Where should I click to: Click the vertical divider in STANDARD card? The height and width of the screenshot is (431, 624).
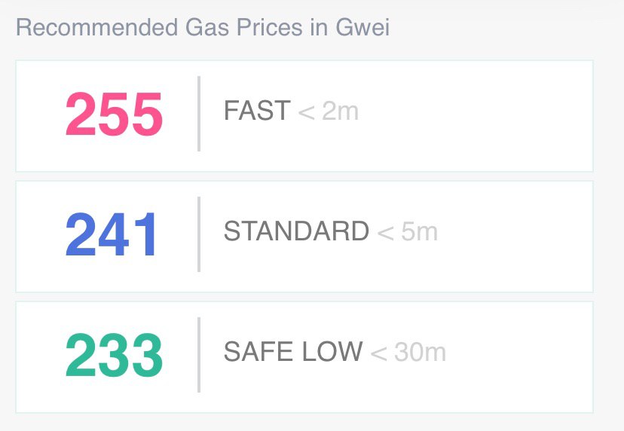199,234
